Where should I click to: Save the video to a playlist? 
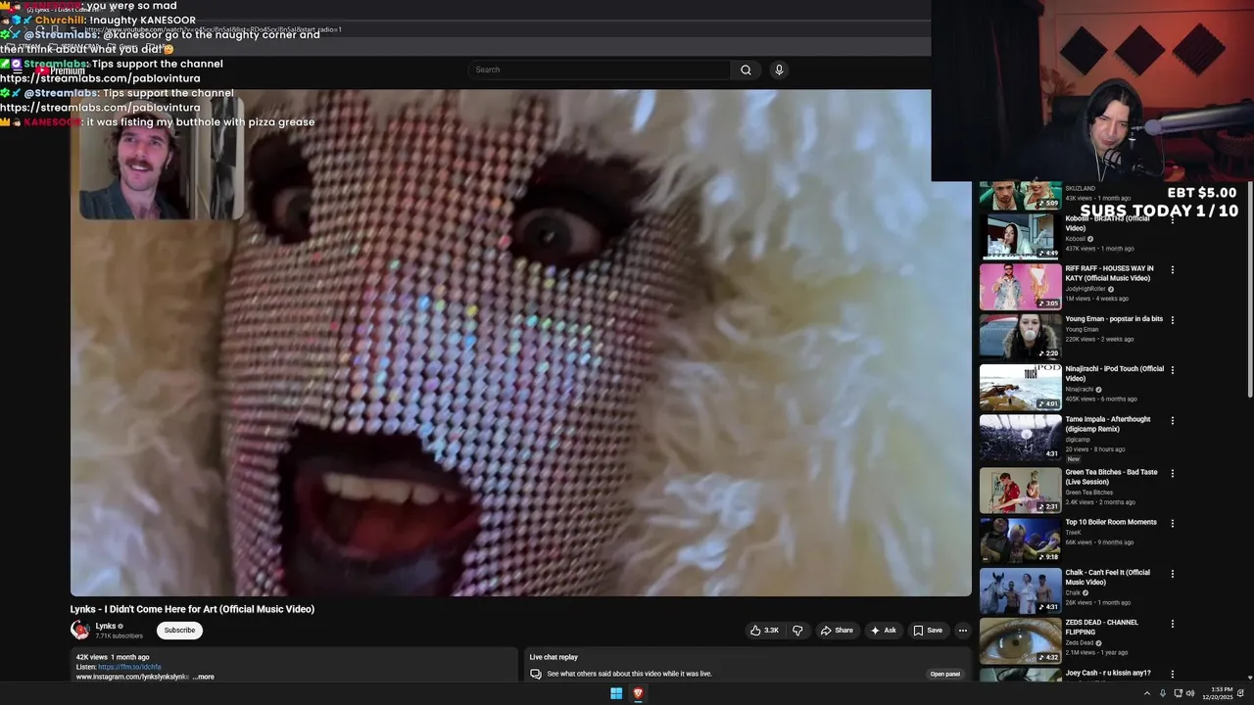tap(928, 631)
